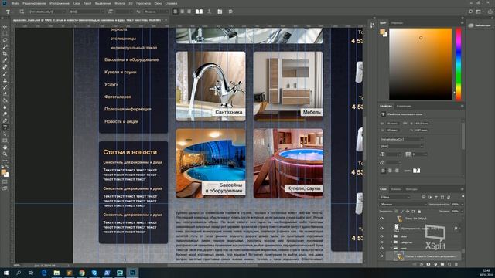Select the Horizontal Type tool
Viewport: 495px width, 278px height.
(x=5, y=127)
